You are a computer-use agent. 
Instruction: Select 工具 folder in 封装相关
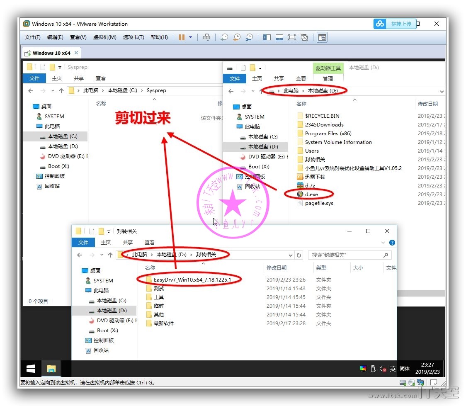(x=155, y=297)
